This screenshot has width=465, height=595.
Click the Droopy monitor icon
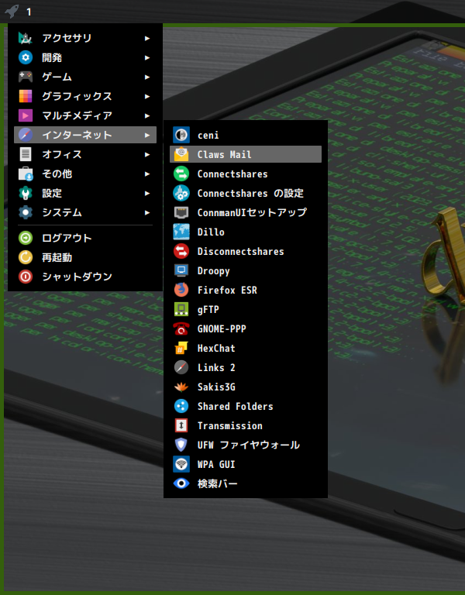181,270
